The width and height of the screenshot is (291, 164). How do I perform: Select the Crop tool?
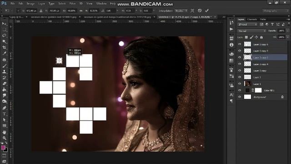pos(4,47)
